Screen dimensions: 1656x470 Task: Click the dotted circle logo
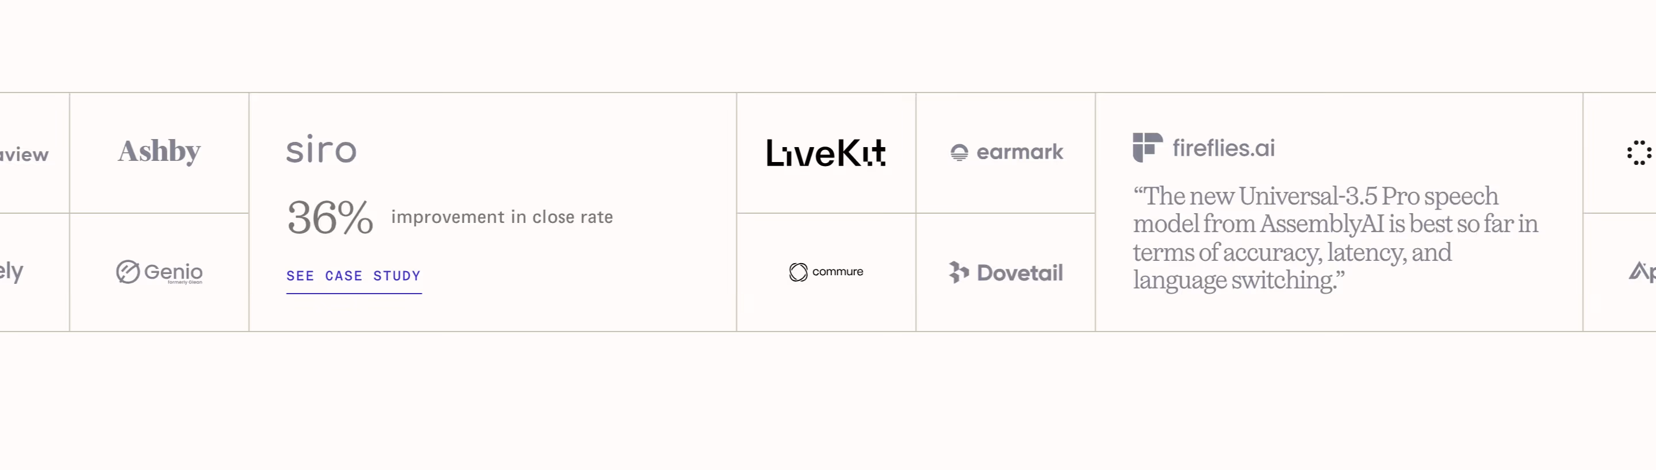point(1639,153)
